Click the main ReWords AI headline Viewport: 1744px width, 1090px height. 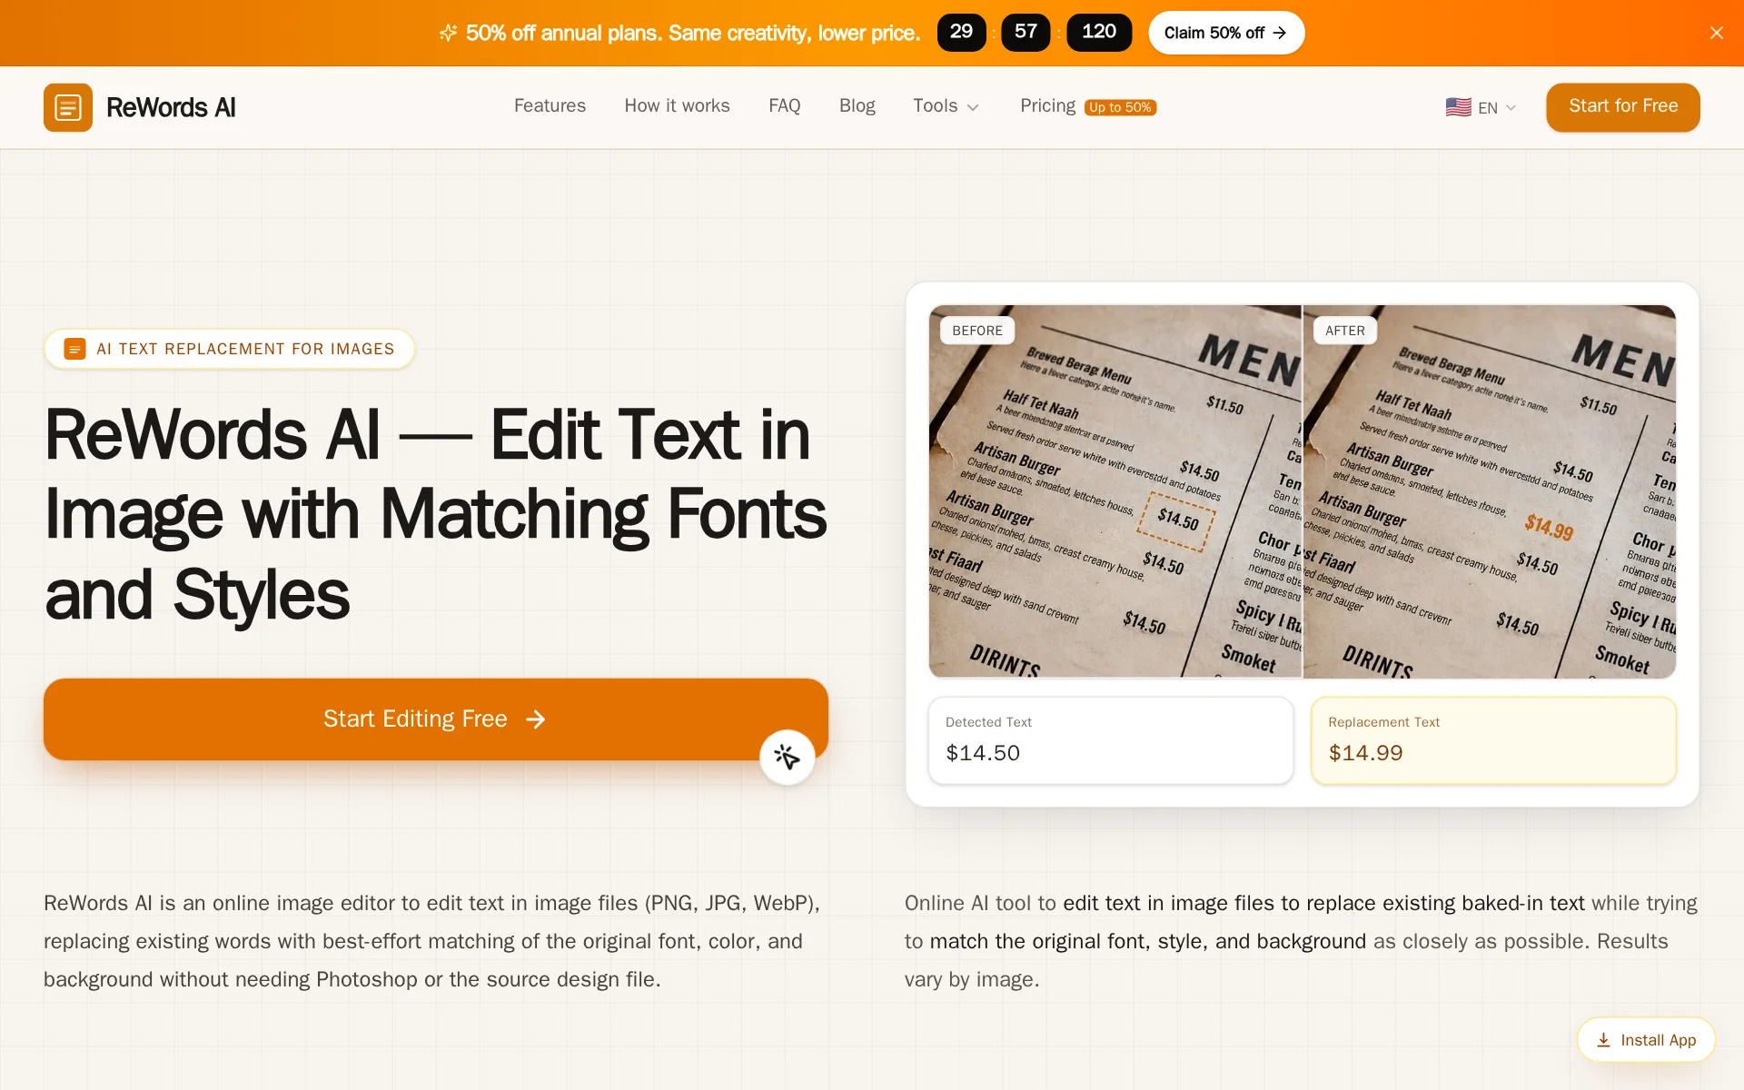436,514
